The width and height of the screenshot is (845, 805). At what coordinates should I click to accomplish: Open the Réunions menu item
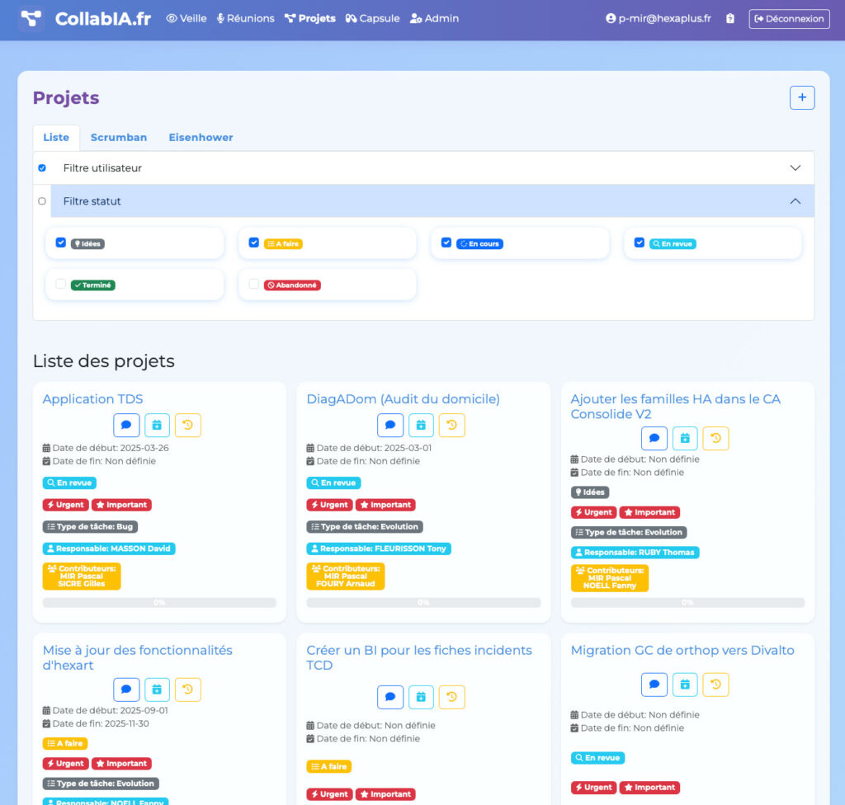point(245,18)
